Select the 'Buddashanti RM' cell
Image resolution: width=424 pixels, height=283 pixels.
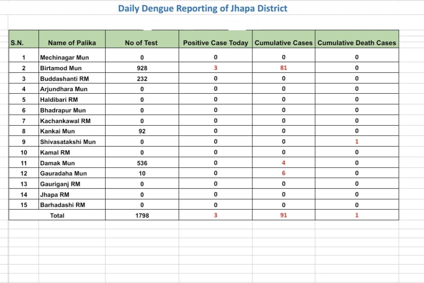[72, 78]
